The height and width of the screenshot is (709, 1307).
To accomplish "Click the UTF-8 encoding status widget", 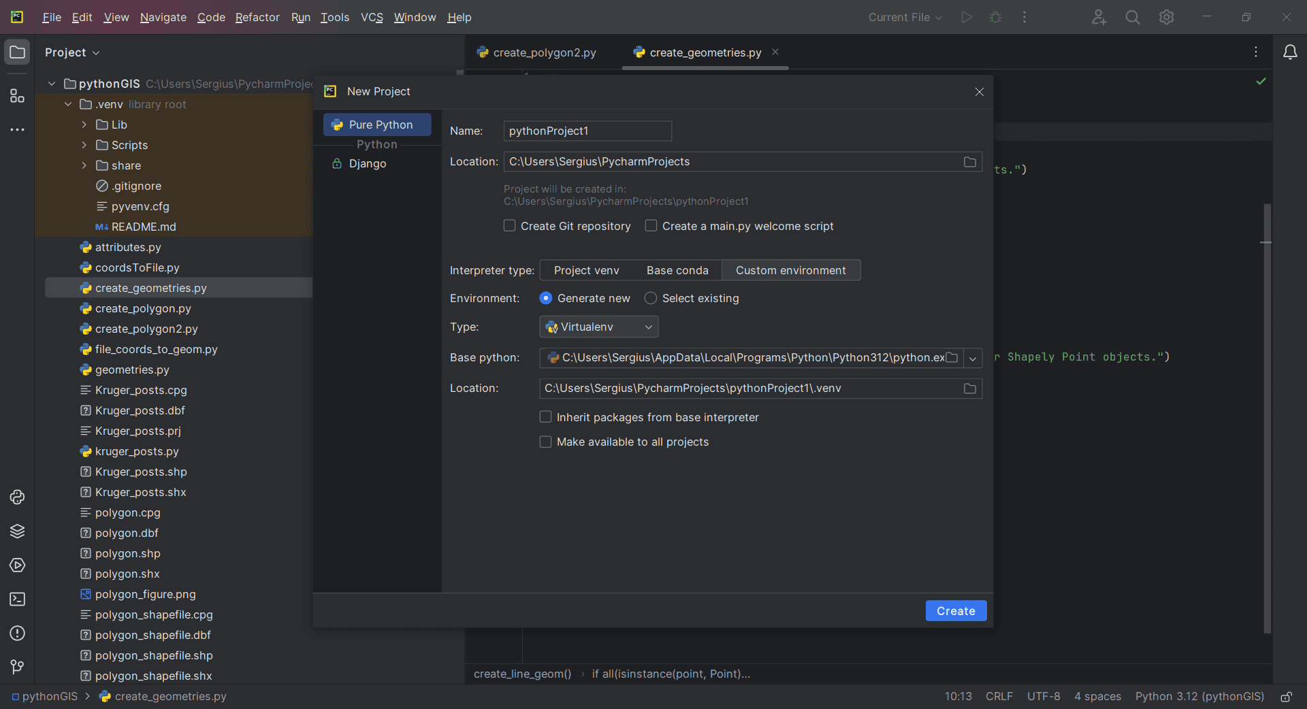I will tap(1044, 697).
